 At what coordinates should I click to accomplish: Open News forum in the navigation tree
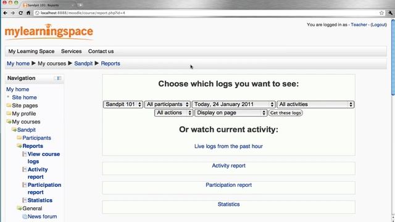43,216
